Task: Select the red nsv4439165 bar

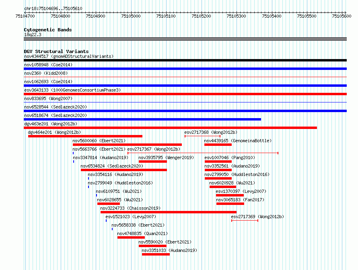Action: (x=218, y=145)
